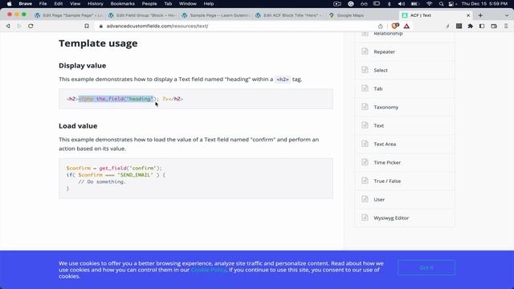Screen dimensions: 514x289
Task: Click the document icon beside Select
Action: [365, 70]
